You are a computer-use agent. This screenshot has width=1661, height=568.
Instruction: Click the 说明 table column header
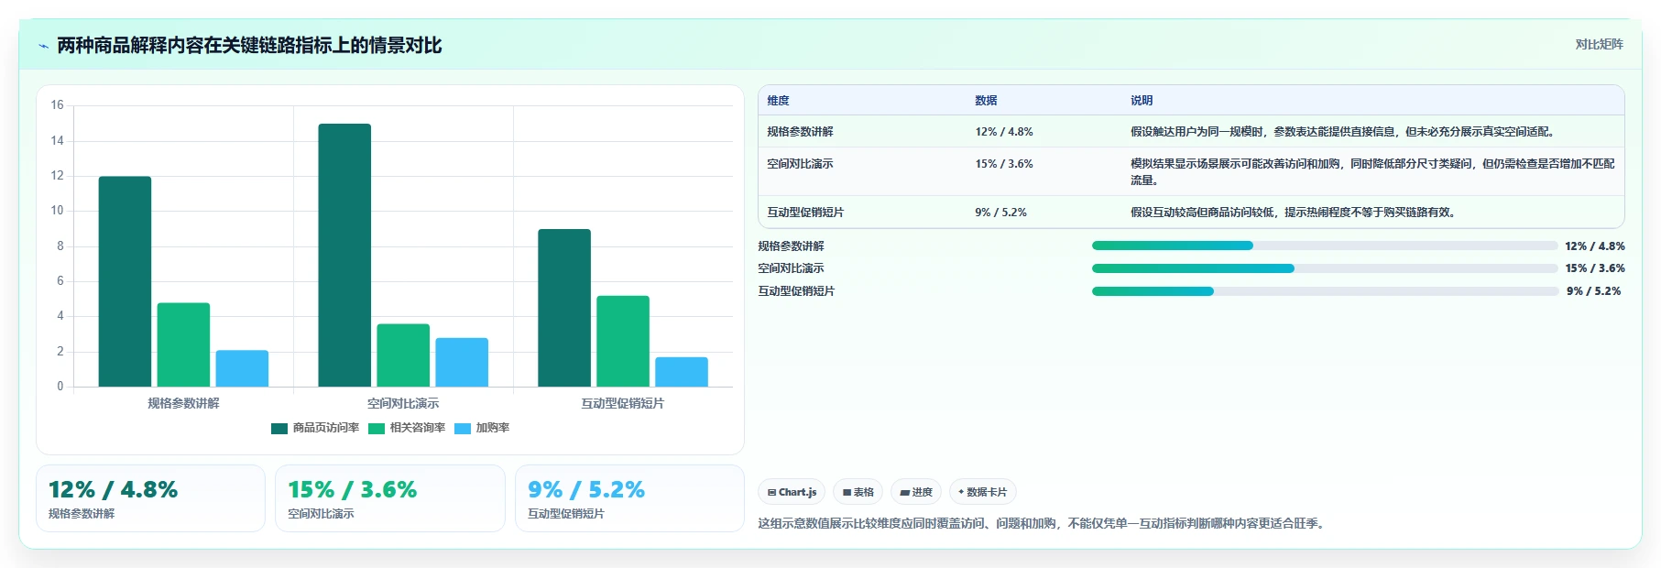tap(1142, 101)
